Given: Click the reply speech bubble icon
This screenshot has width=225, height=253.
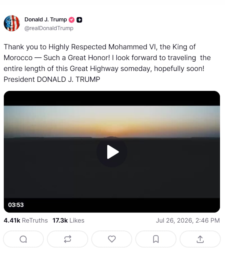Looking at the screenshot, I should tap(23, 239).
